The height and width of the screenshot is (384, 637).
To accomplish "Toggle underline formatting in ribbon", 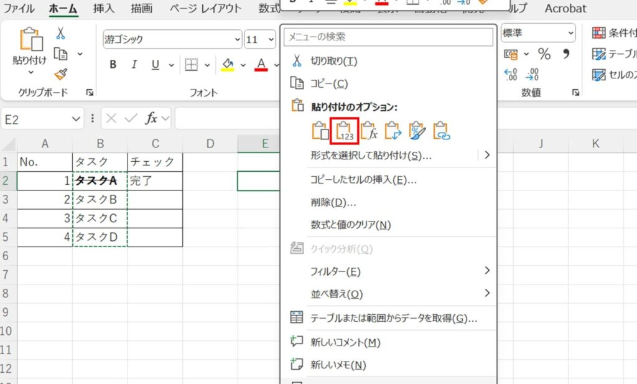I will [155, 65].
